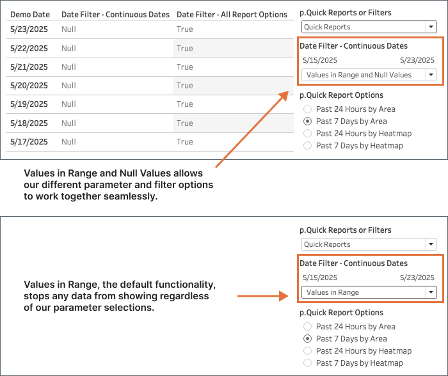Click the 'Demo Date' column header

click(x=30, y=14)
